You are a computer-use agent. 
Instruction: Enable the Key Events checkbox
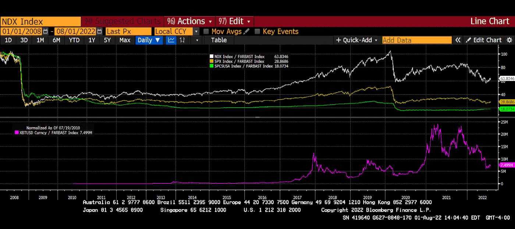tap(257, 32)
